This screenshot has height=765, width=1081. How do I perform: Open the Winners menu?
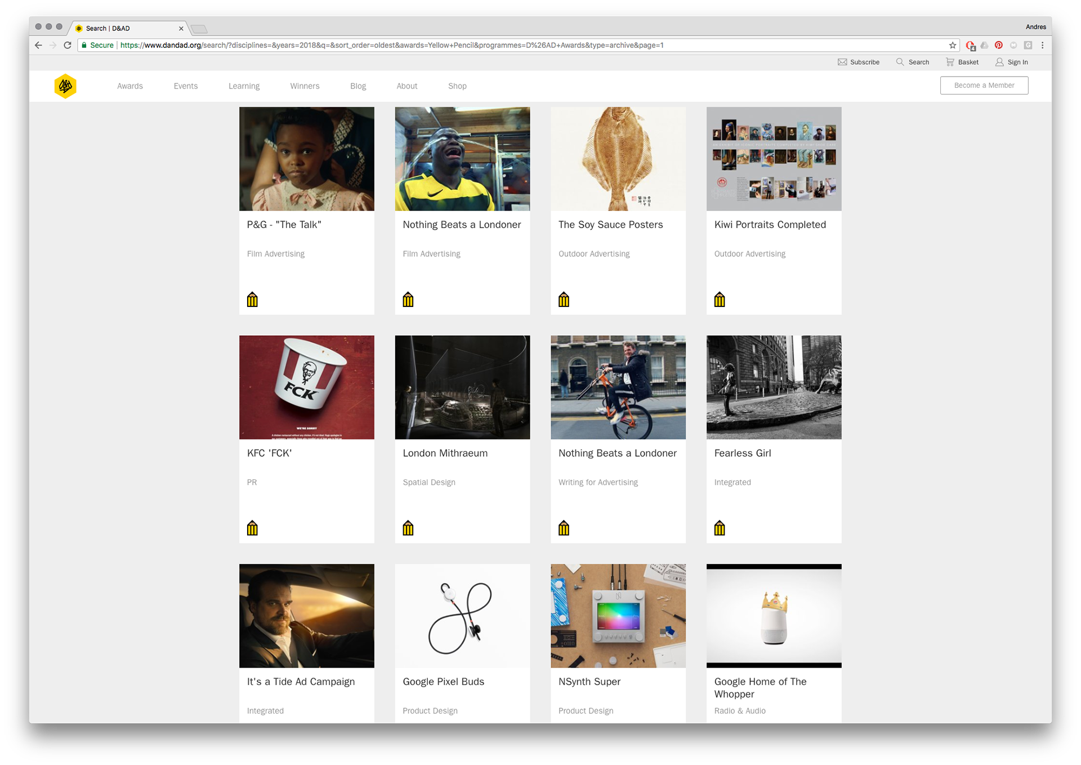point(305,86)
